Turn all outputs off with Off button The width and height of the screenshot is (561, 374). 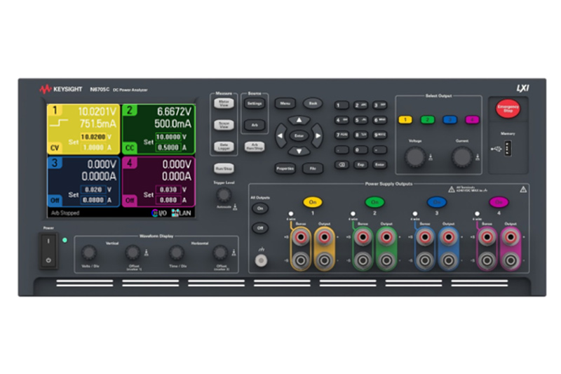[259, 228]
